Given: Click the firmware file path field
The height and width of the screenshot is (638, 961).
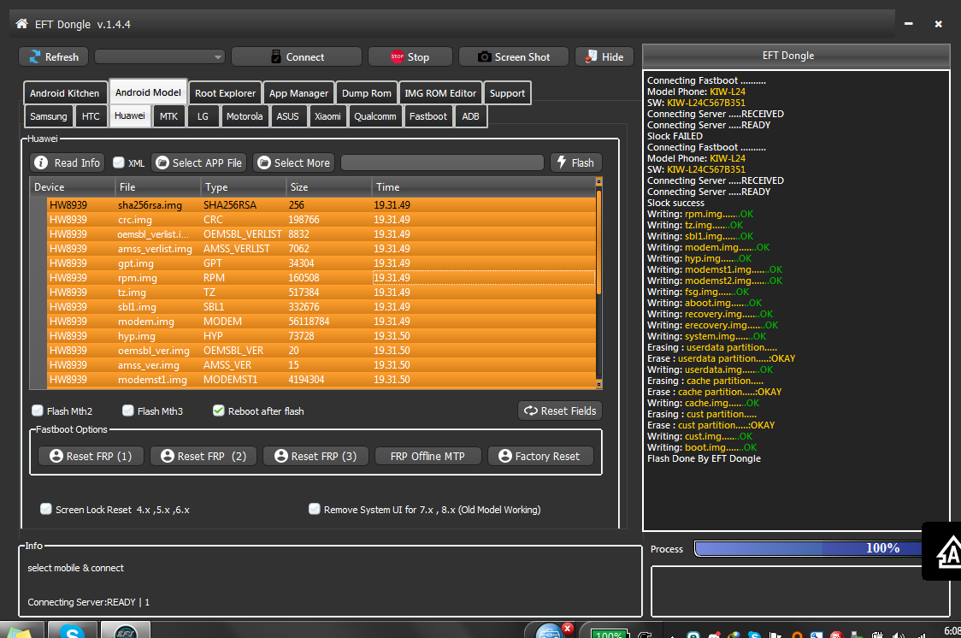Looking at the screenshot, I should [442, 162].
